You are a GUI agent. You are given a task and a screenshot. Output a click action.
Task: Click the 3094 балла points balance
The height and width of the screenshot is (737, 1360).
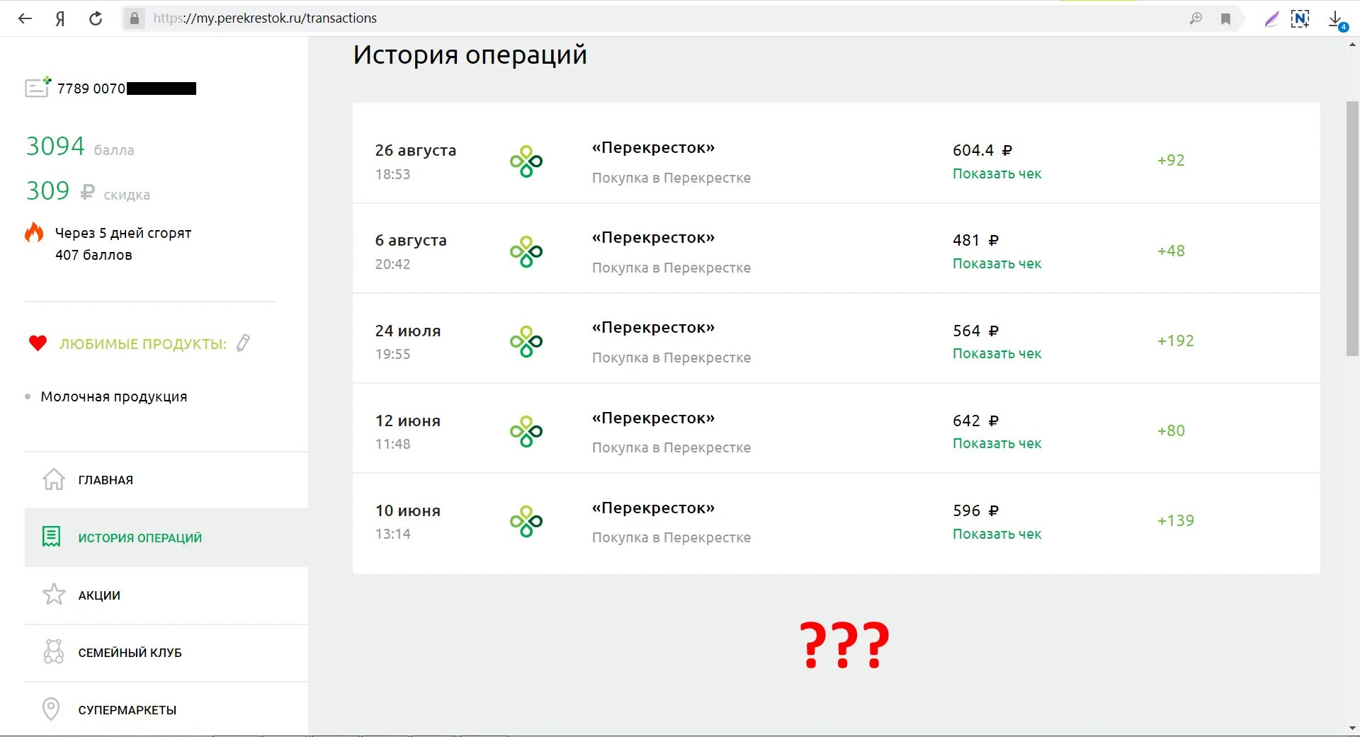click(80, 147)
